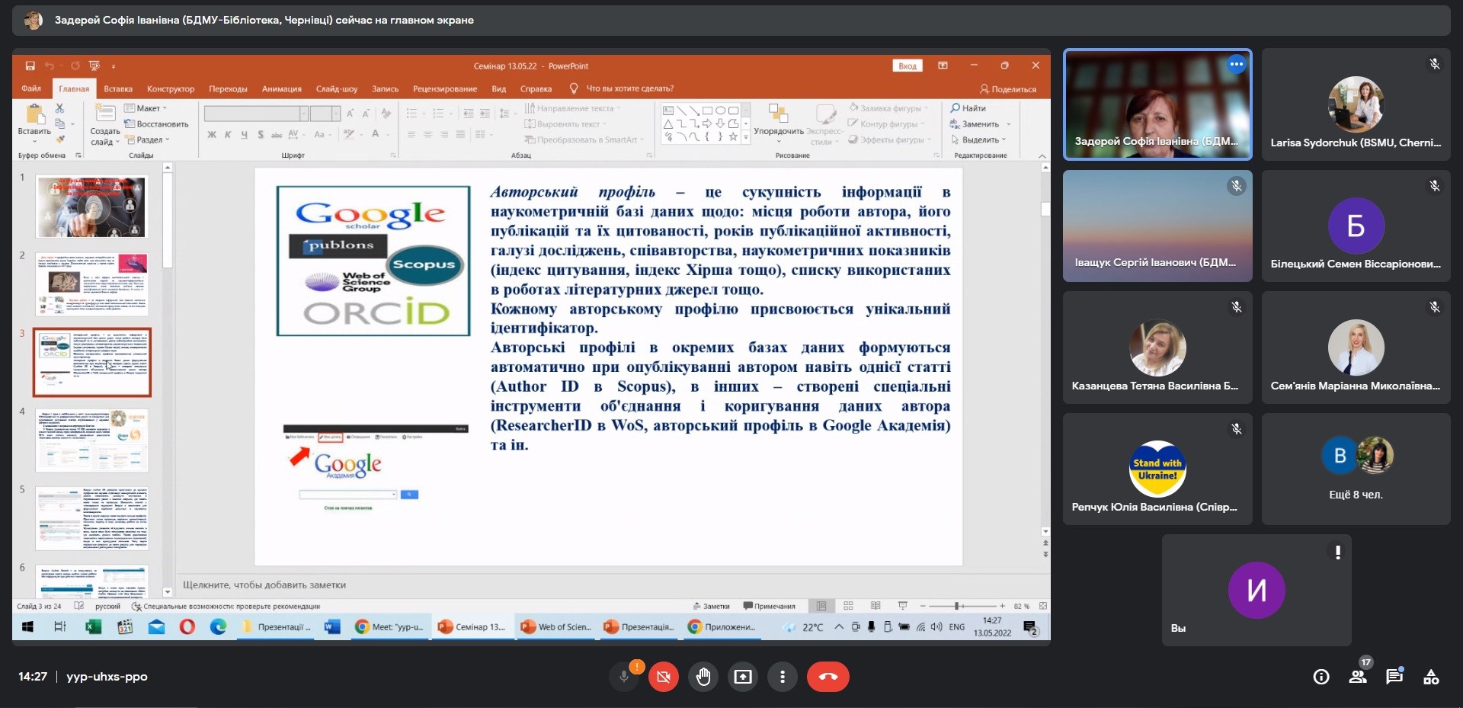Open the Рецензирование tab
This screenshot has width=1463, height=708.
click(x=445, y=88)
